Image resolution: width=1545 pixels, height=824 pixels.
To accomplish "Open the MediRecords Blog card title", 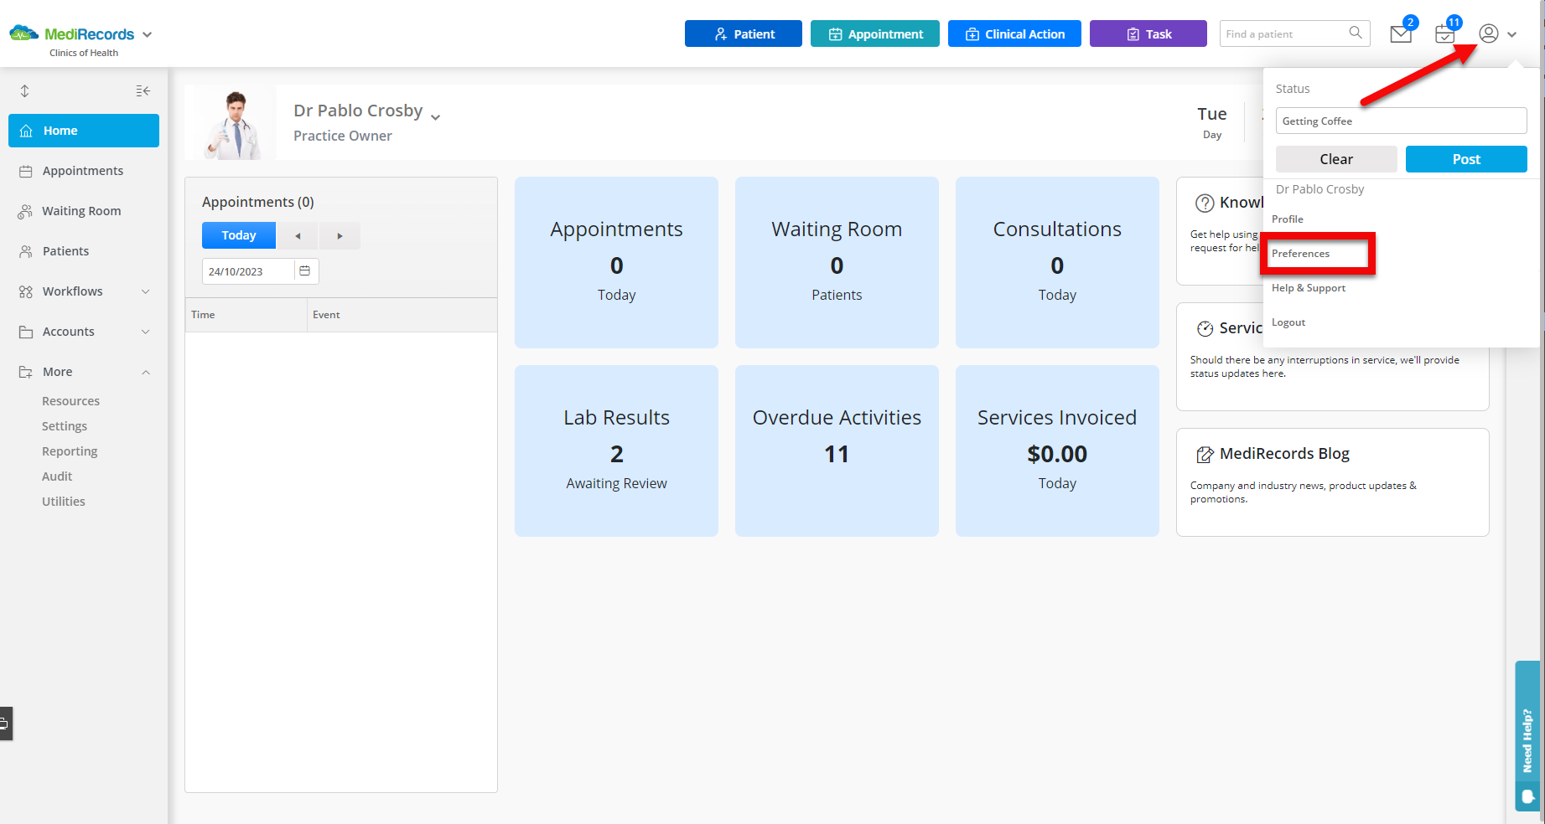I will tap(1284, 454).
